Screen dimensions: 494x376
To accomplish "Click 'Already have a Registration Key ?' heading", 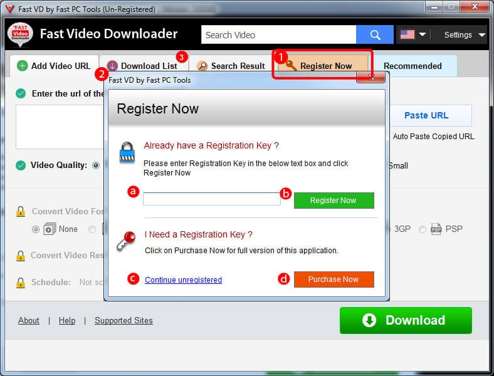I will click(x=211, y=145).
